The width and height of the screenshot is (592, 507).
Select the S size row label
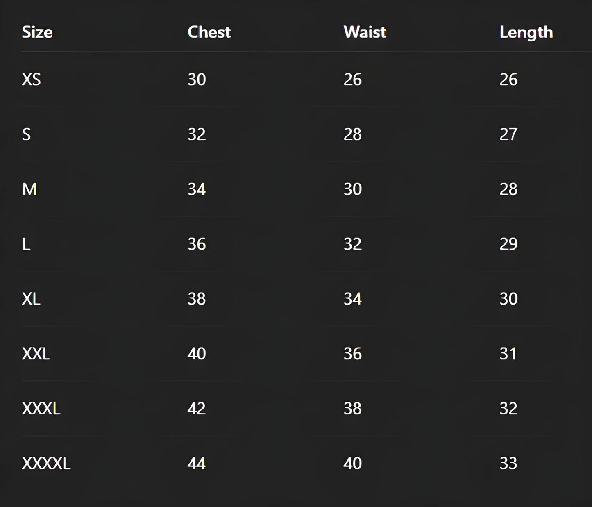pos(27,134)
